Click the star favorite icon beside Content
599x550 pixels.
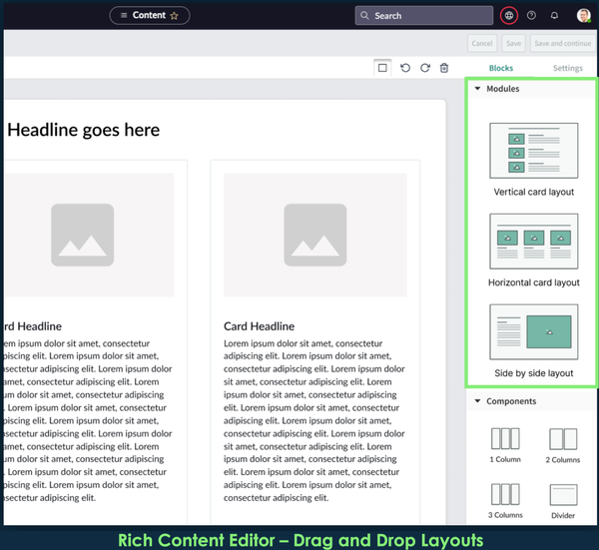coord(174,16)
